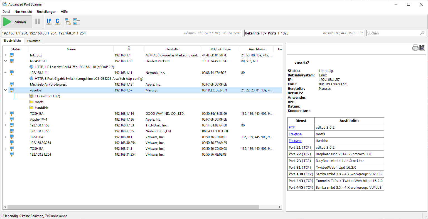428x219 pixels.
Task: Expand the fritz.box device row
Action: tap(5, 55)
